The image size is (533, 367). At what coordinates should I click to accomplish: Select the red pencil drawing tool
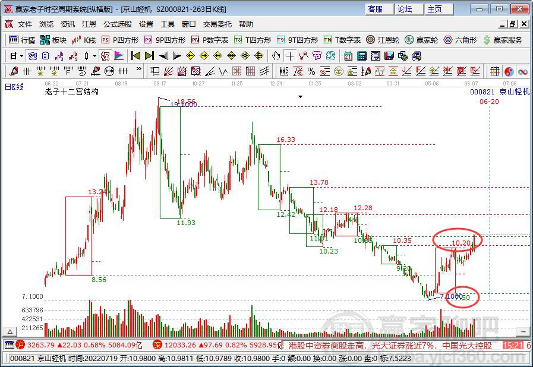[13, 71]
